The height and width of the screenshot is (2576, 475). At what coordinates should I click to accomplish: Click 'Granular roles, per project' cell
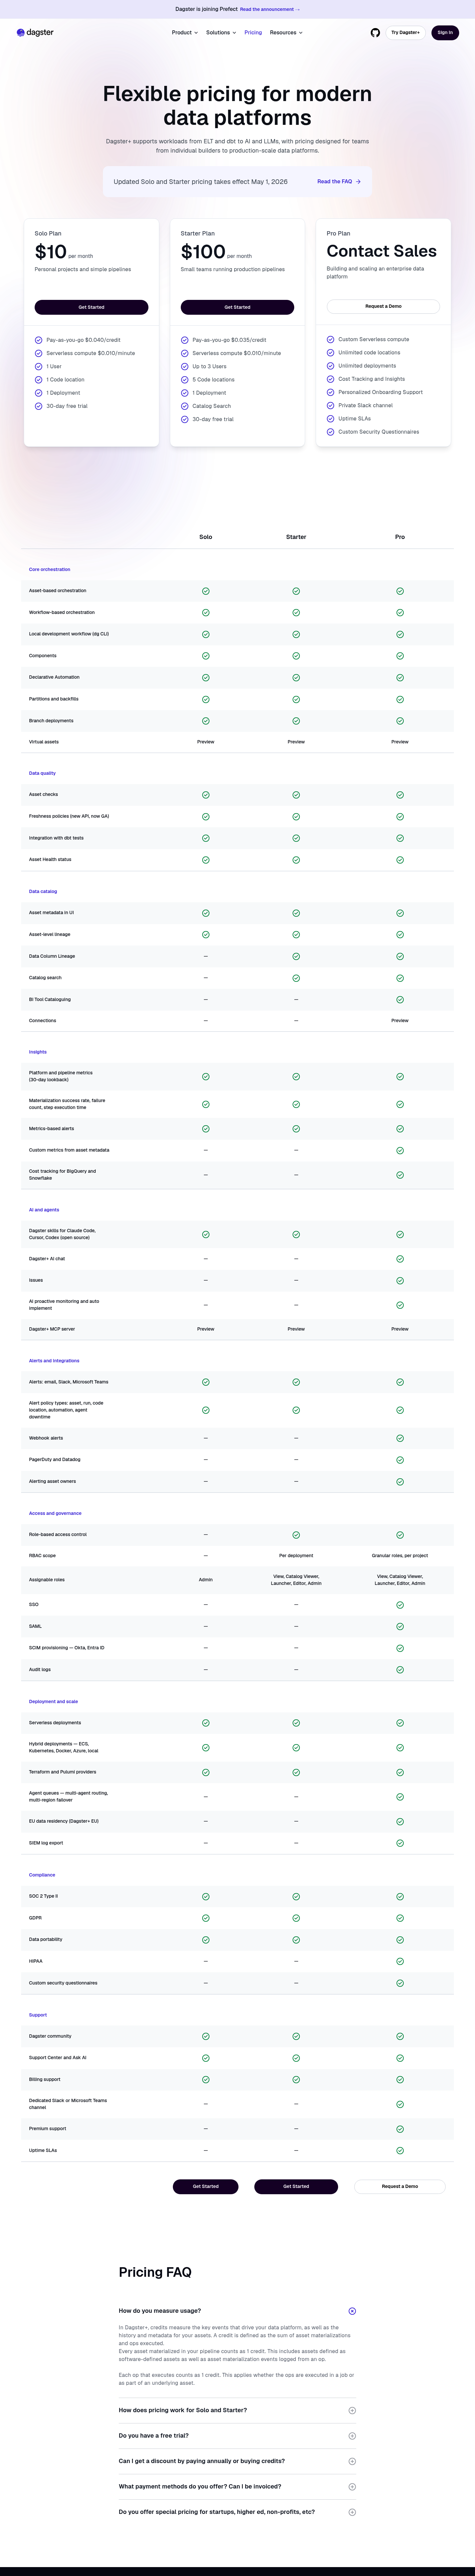pyautogui.click(x=400, y=1556)
